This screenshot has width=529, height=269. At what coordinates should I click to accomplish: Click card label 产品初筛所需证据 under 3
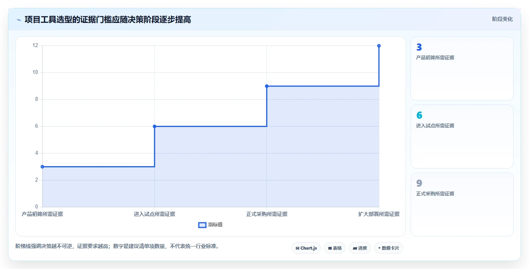pyautogui.click(x=435, y=58)
